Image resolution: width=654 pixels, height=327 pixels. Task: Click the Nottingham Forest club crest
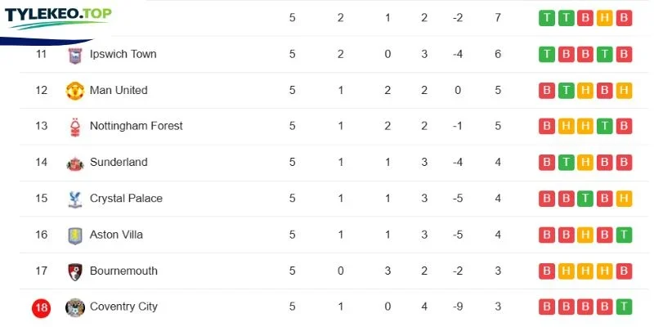point(75,127)
